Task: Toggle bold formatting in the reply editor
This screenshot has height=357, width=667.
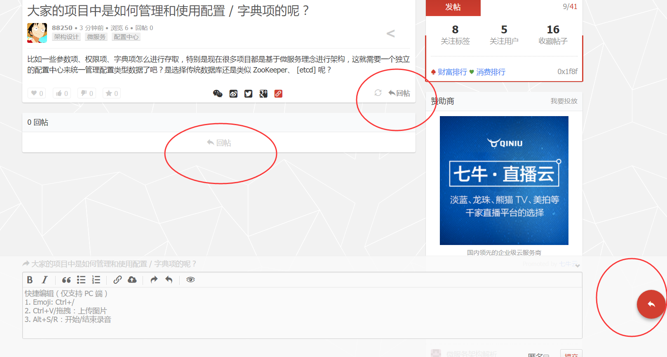Action: click(30, 280)
